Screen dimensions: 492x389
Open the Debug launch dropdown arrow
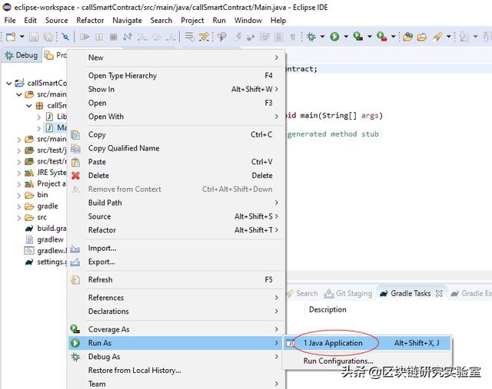coord(322,37)
